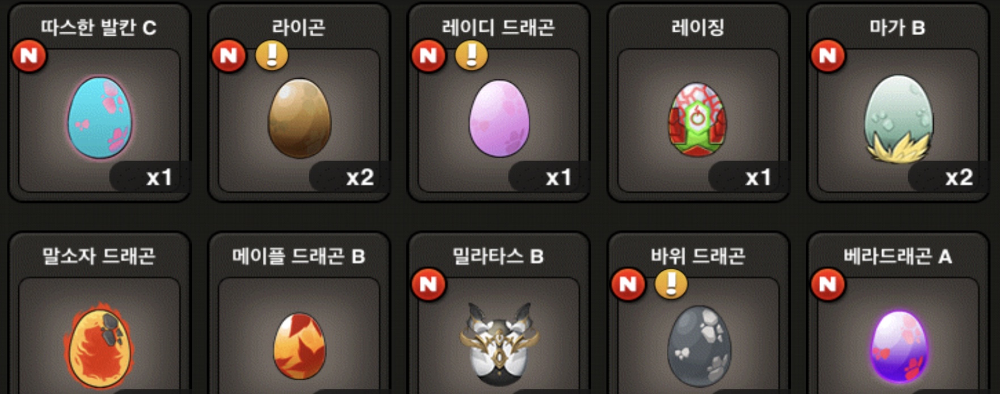Click the exclamation badge on 레이디 드래곤
1000x394 pixels.
pos(472,56)
